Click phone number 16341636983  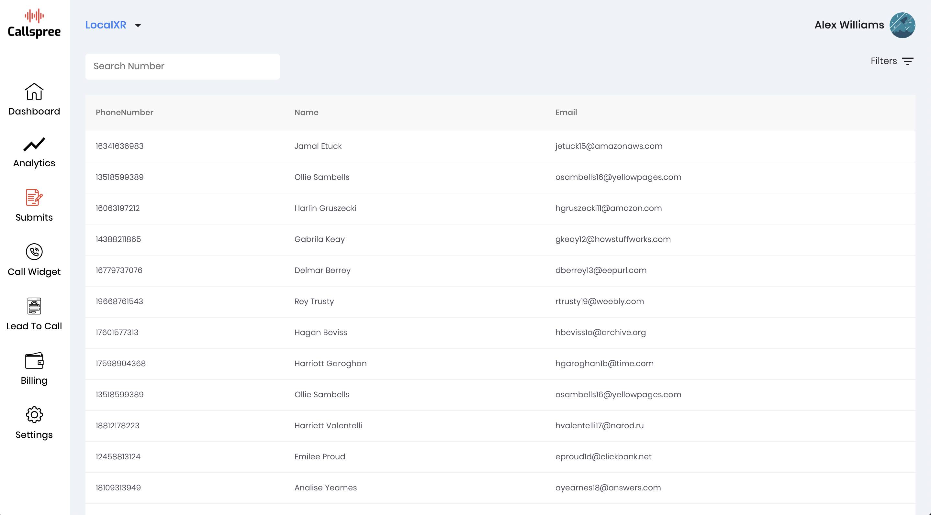coord(119,146)
